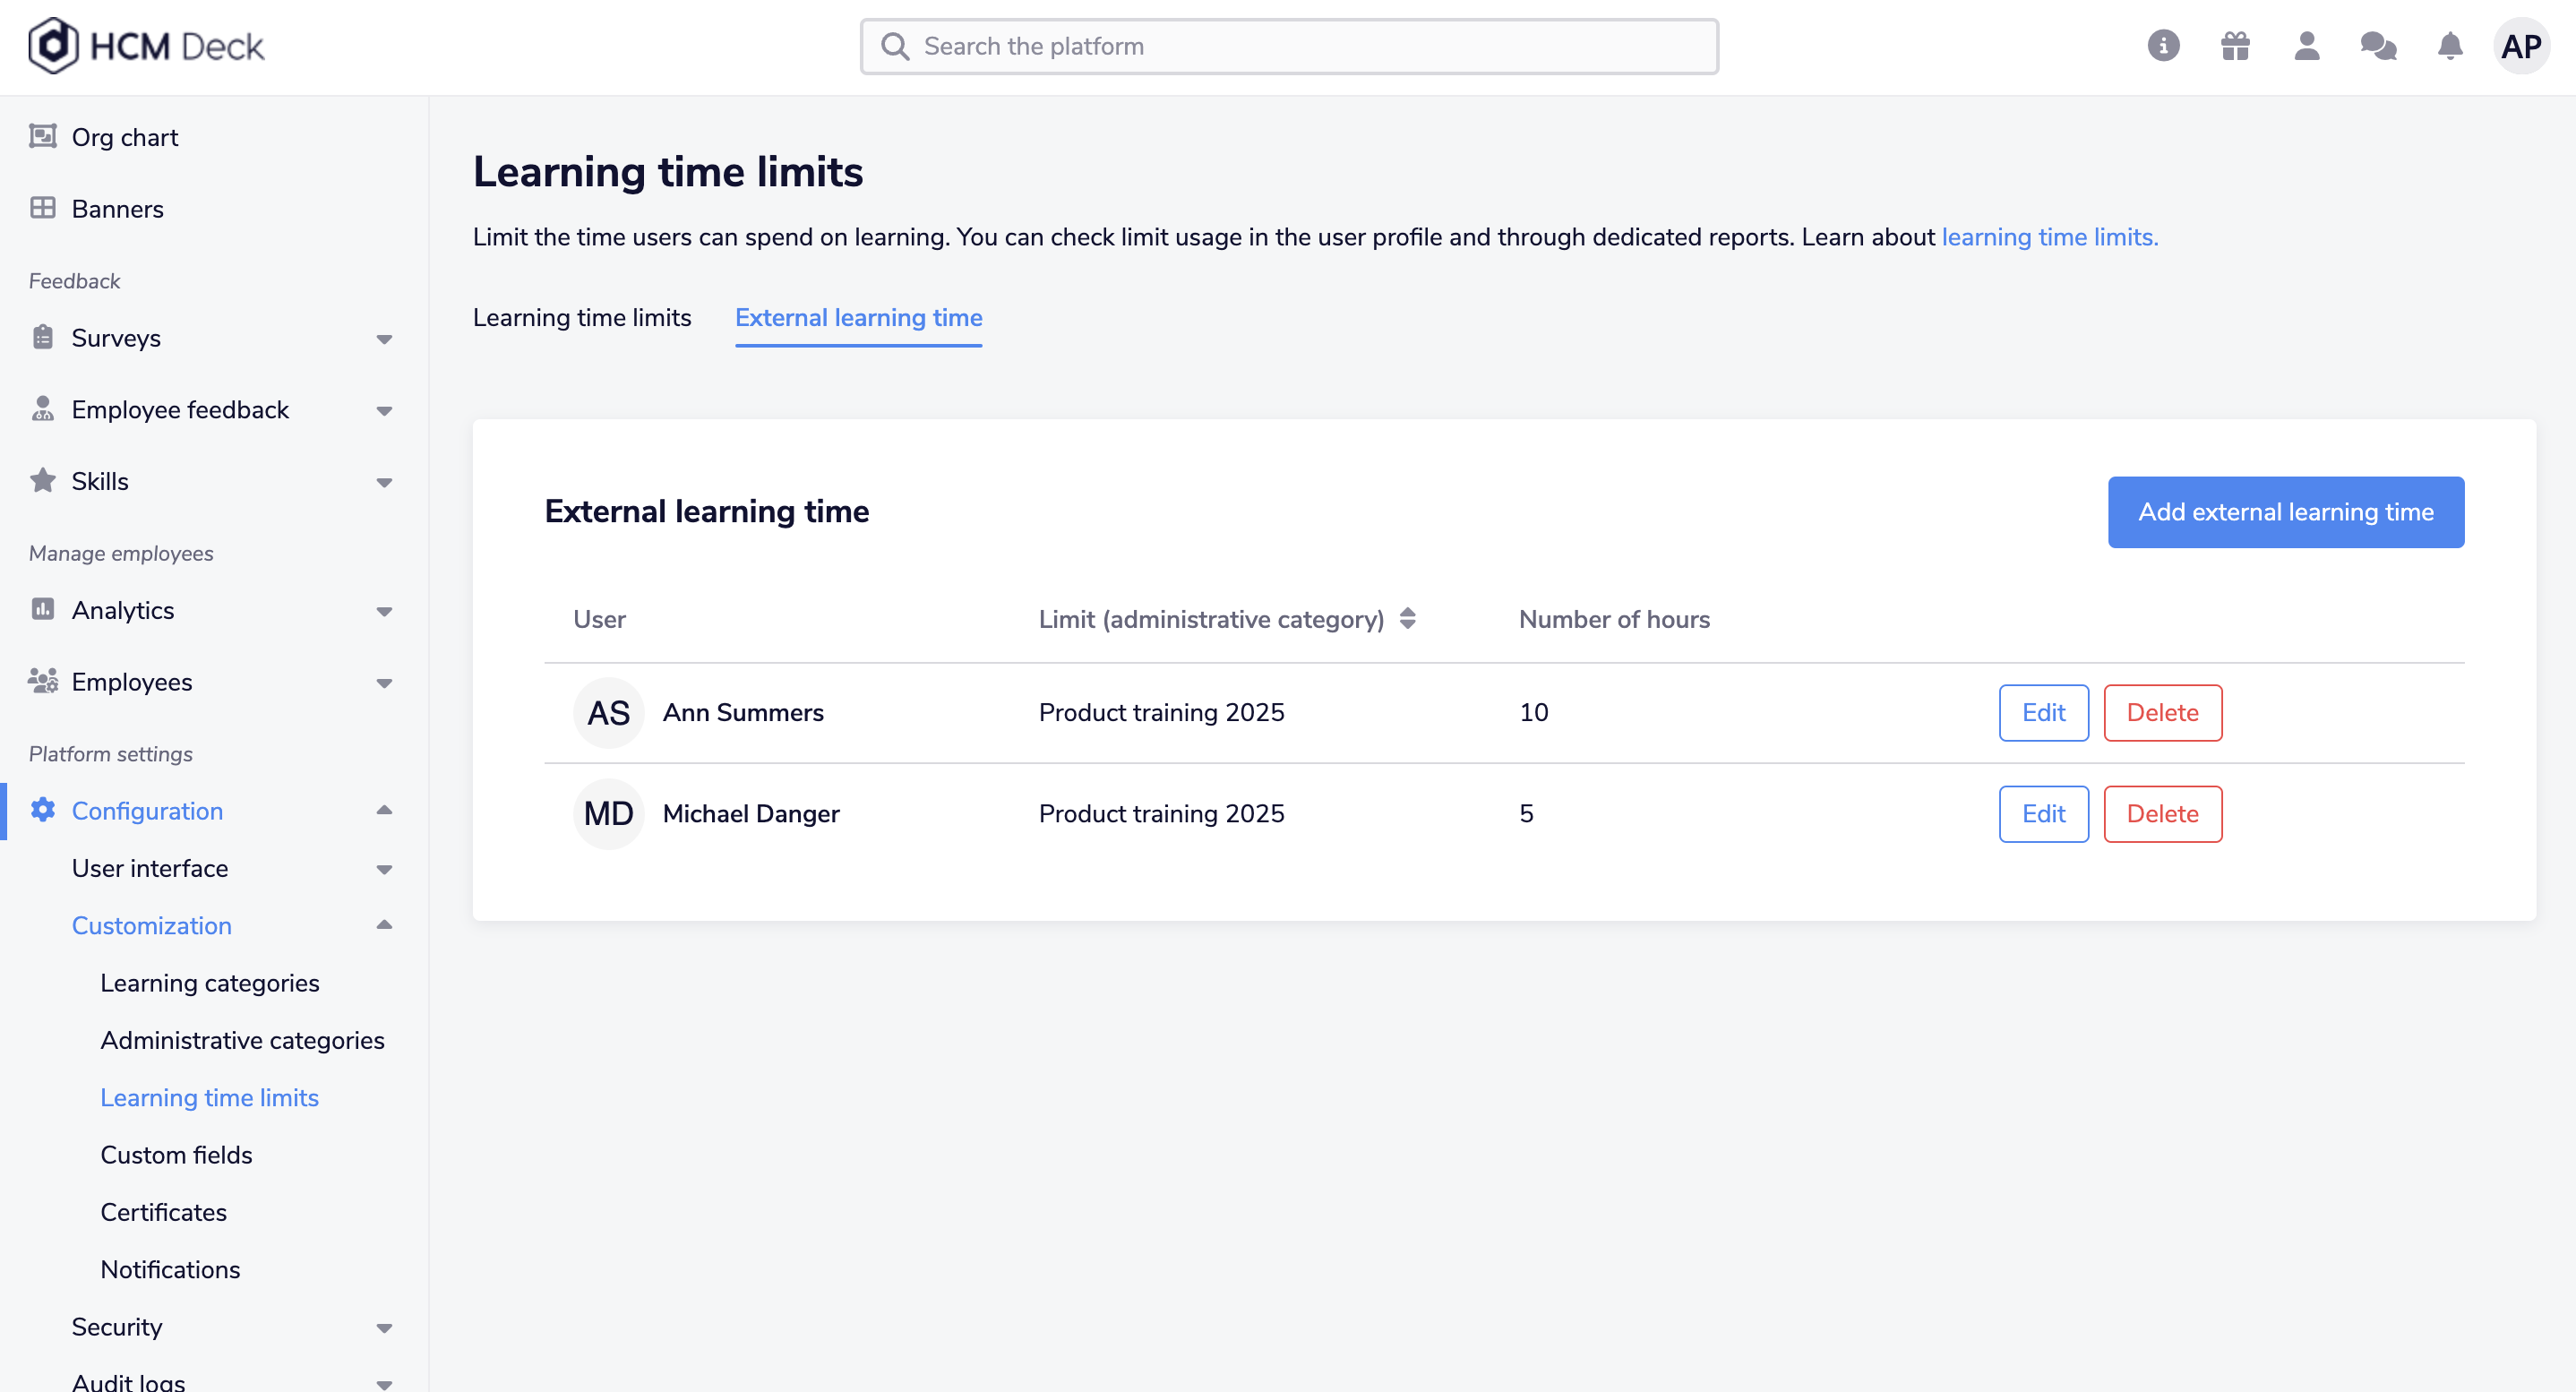
Task: Expand the Surveys menu arrow
Action: 384,339
